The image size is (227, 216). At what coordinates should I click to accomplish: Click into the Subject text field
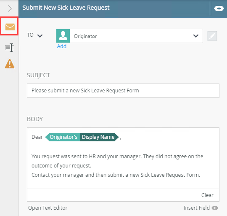click(x=123, y=91)
